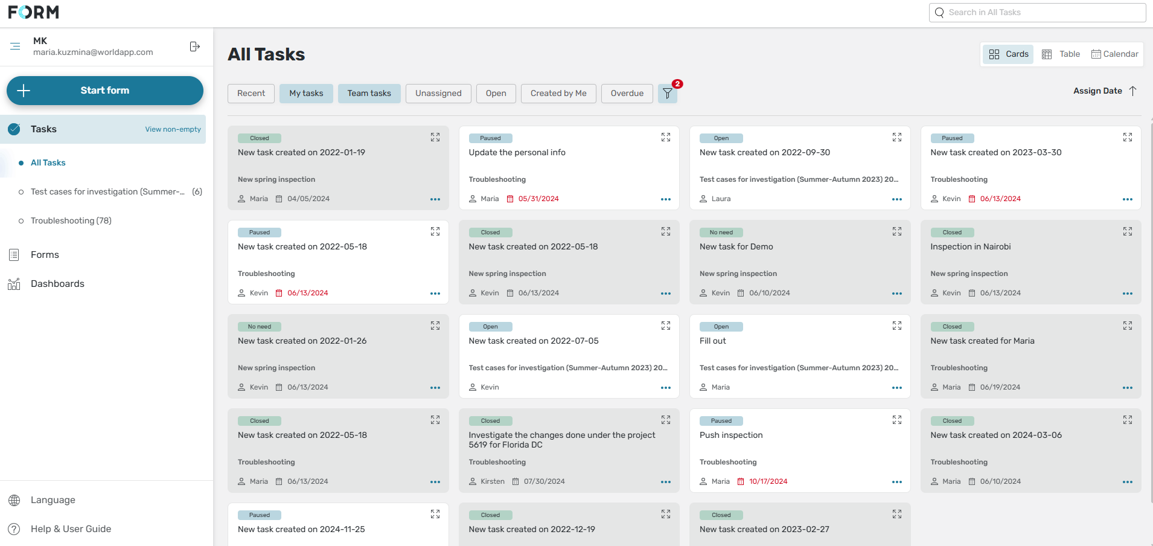Screen dimensions: 1153x546
Task: Open the filter funnel icon with badge
Action: tap(667, 94)
